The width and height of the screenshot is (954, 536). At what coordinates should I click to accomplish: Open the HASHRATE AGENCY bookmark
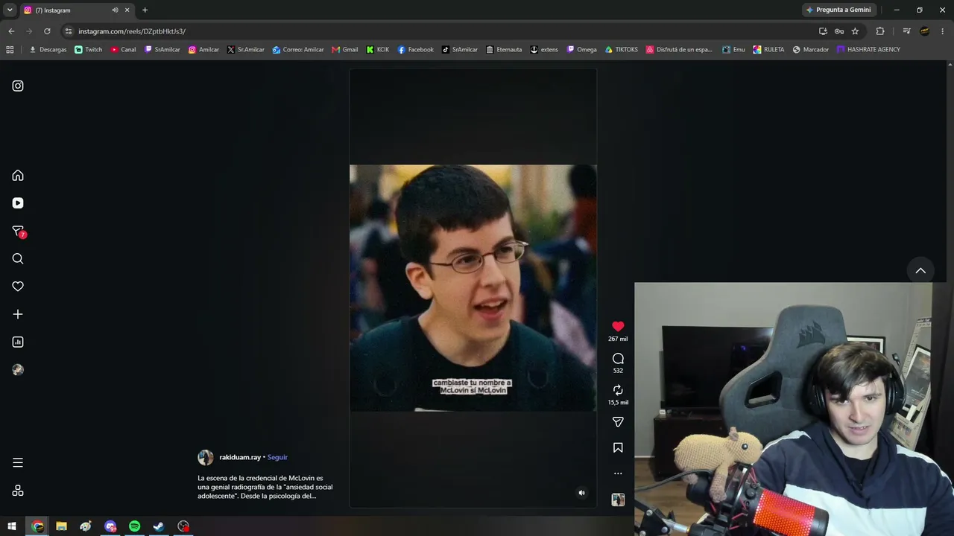(868, 50)
